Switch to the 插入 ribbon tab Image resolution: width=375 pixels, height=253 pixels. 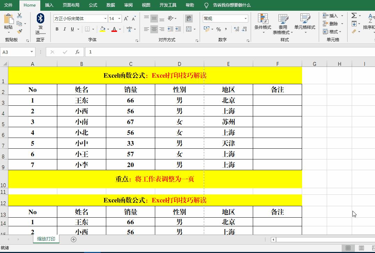(x=49, y=5)
